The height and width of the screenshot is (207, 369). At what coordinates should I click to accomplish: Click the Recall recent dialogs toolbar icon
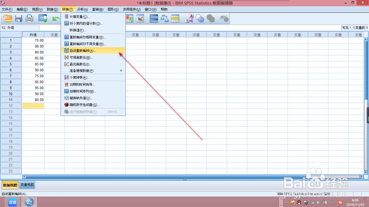click(x=43, y=18)
